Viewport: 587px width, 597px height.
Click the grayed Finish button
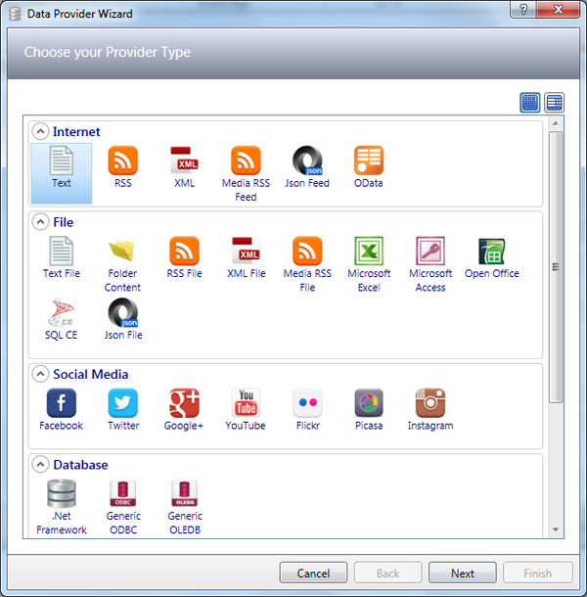tap(537, 573)
